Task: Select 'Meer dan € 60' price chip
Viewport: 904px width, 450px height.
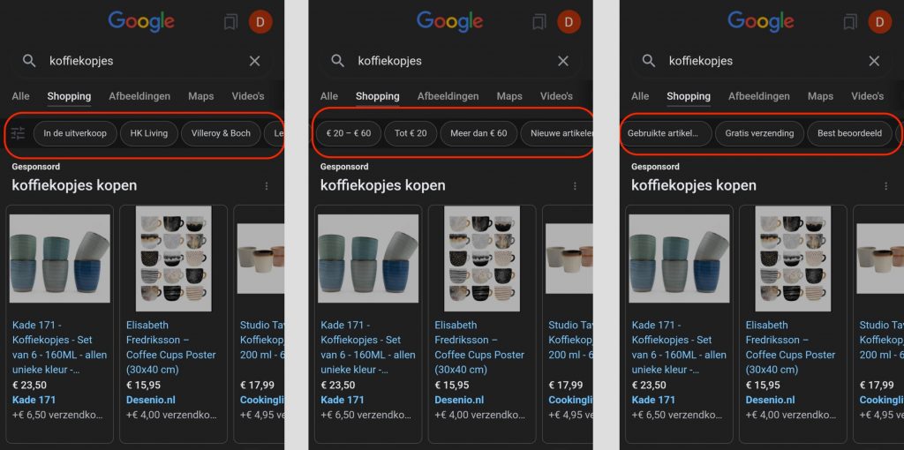Action: click(478, 133)
